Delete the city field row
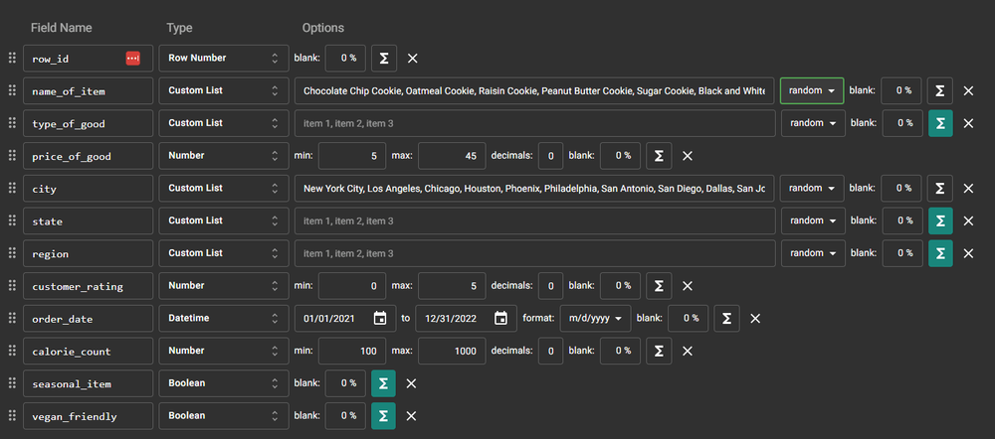The image size is (995, 439). [968, 189]
